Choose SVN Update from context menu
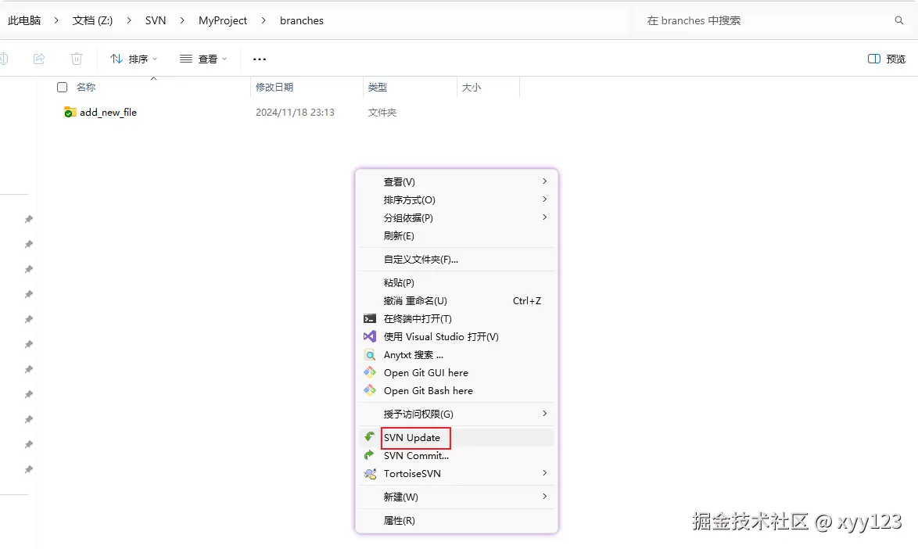This screenshot has height=549, width=918. (457, 437)
